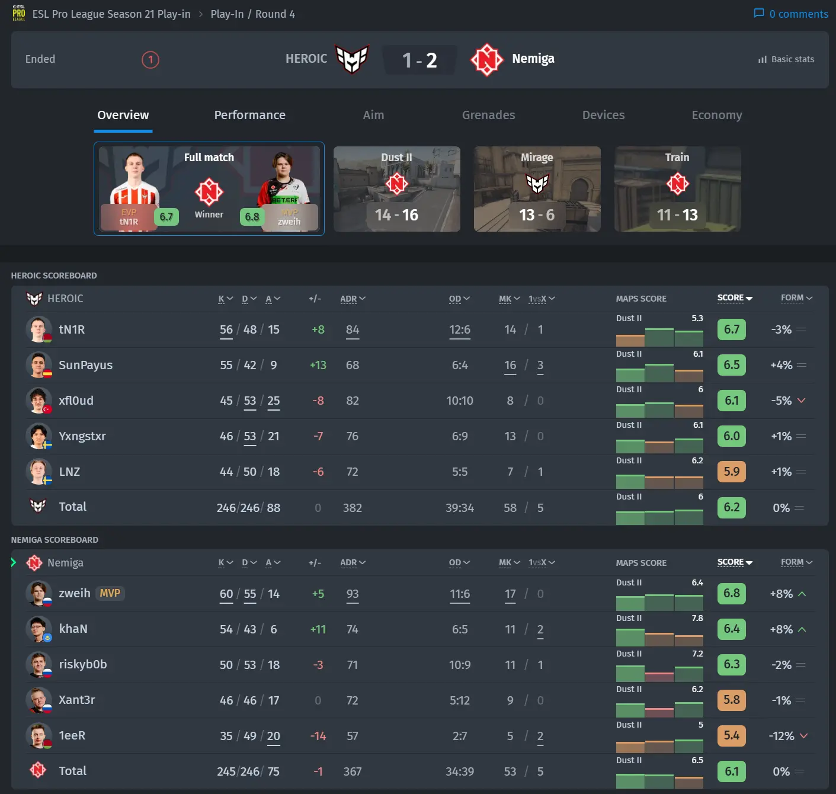Viewport: 836px width, 794px height.
Task: Click xfl0ud's red downward form arrow
Action: pyautogui.click(x=802, y=401)
